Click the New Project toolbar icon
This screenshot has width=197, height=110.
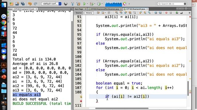(x=11, y=4)
